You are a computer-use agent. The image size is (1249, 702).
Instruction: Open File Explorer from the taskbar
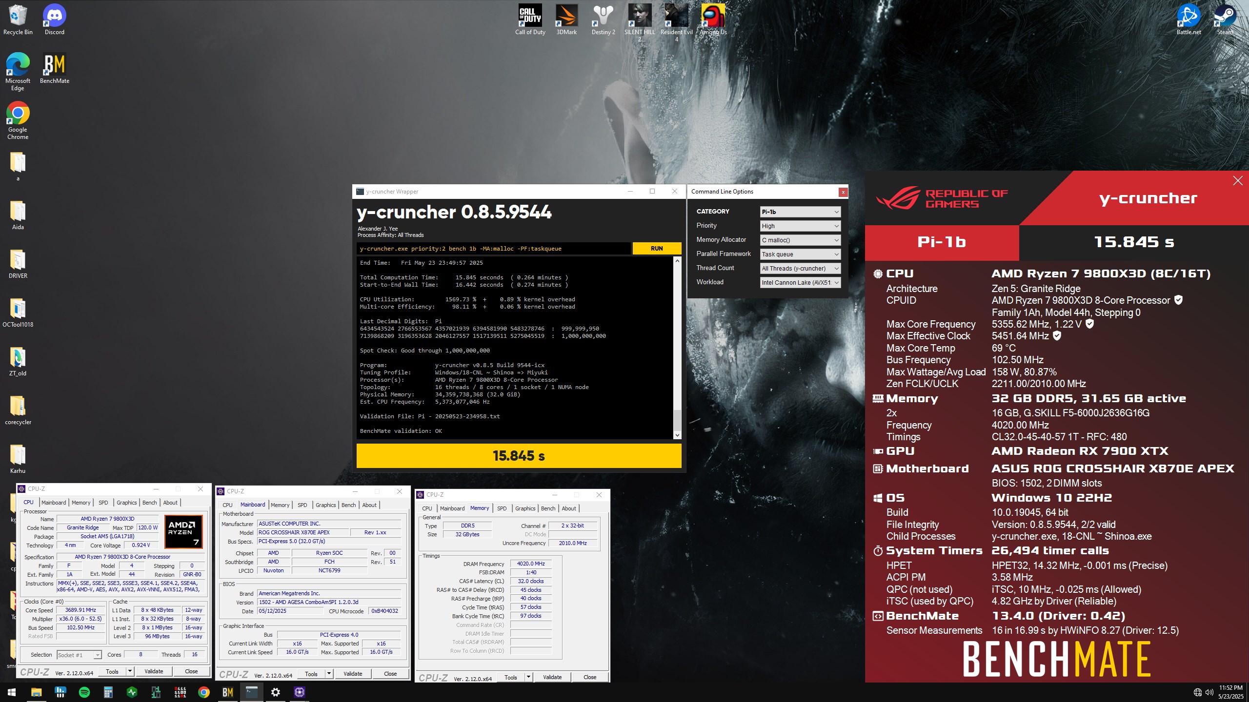(36, 692)
